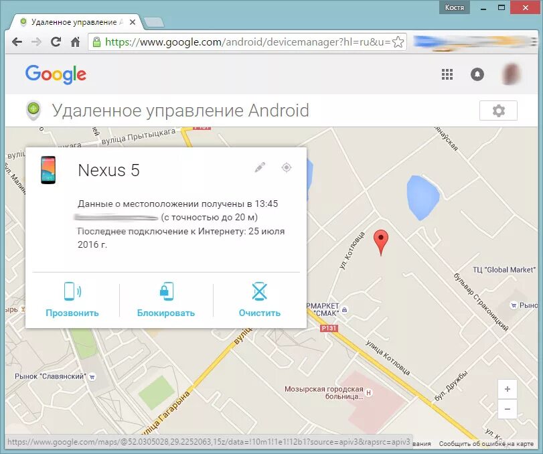
Task: Open Google notifications bell
Action: 477,74
